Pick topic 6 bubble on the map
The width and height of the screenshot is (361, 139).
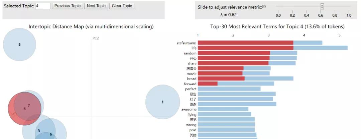pyautogui.click(x=51, y=134)
